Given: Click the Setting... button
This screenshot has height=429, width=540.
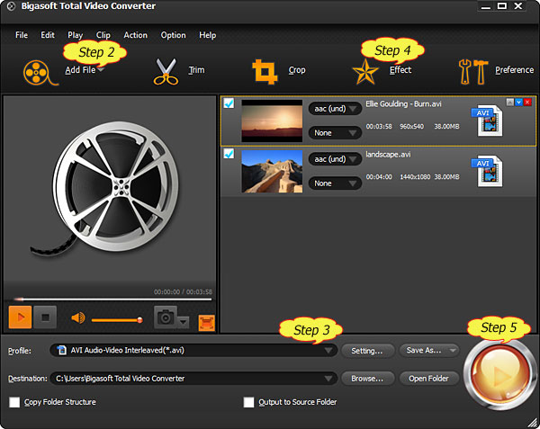Looking at the screenshot, I should [367, 351].
